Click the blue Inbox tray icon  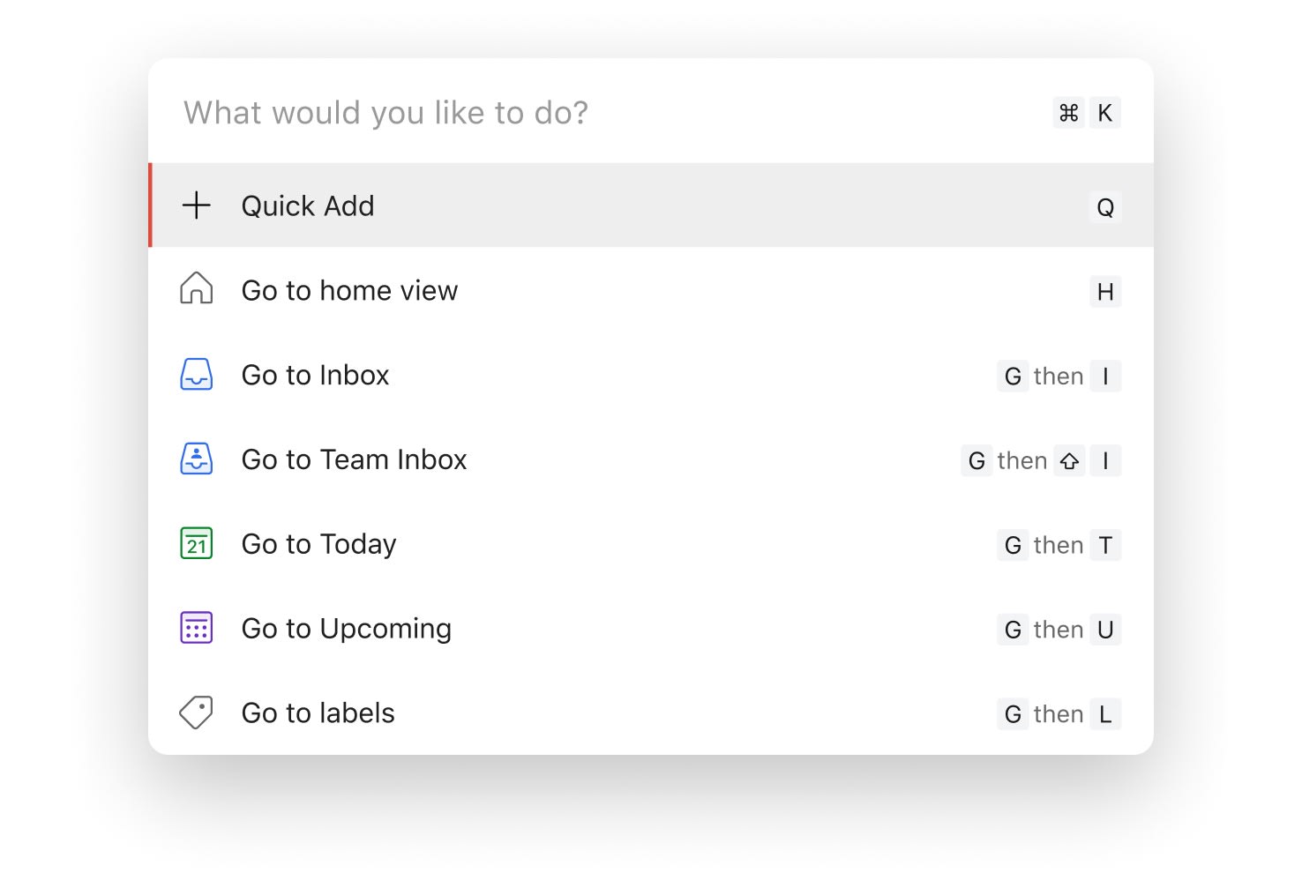point(195,375)
